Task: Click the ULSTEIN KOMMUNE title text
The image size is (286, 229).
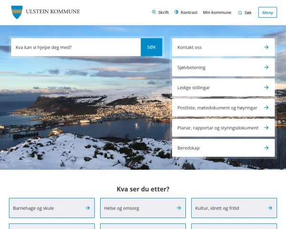Action: 53,11
